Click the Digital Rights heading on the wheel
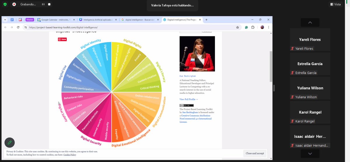Image resolution: width=350 pixels, height=162 pixels. point(132,43)
